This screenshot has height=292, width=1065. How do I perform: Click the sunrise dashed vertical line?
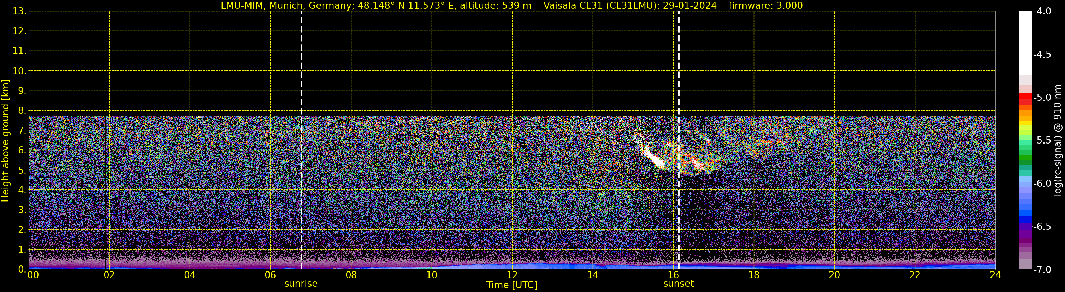(301, 141)
